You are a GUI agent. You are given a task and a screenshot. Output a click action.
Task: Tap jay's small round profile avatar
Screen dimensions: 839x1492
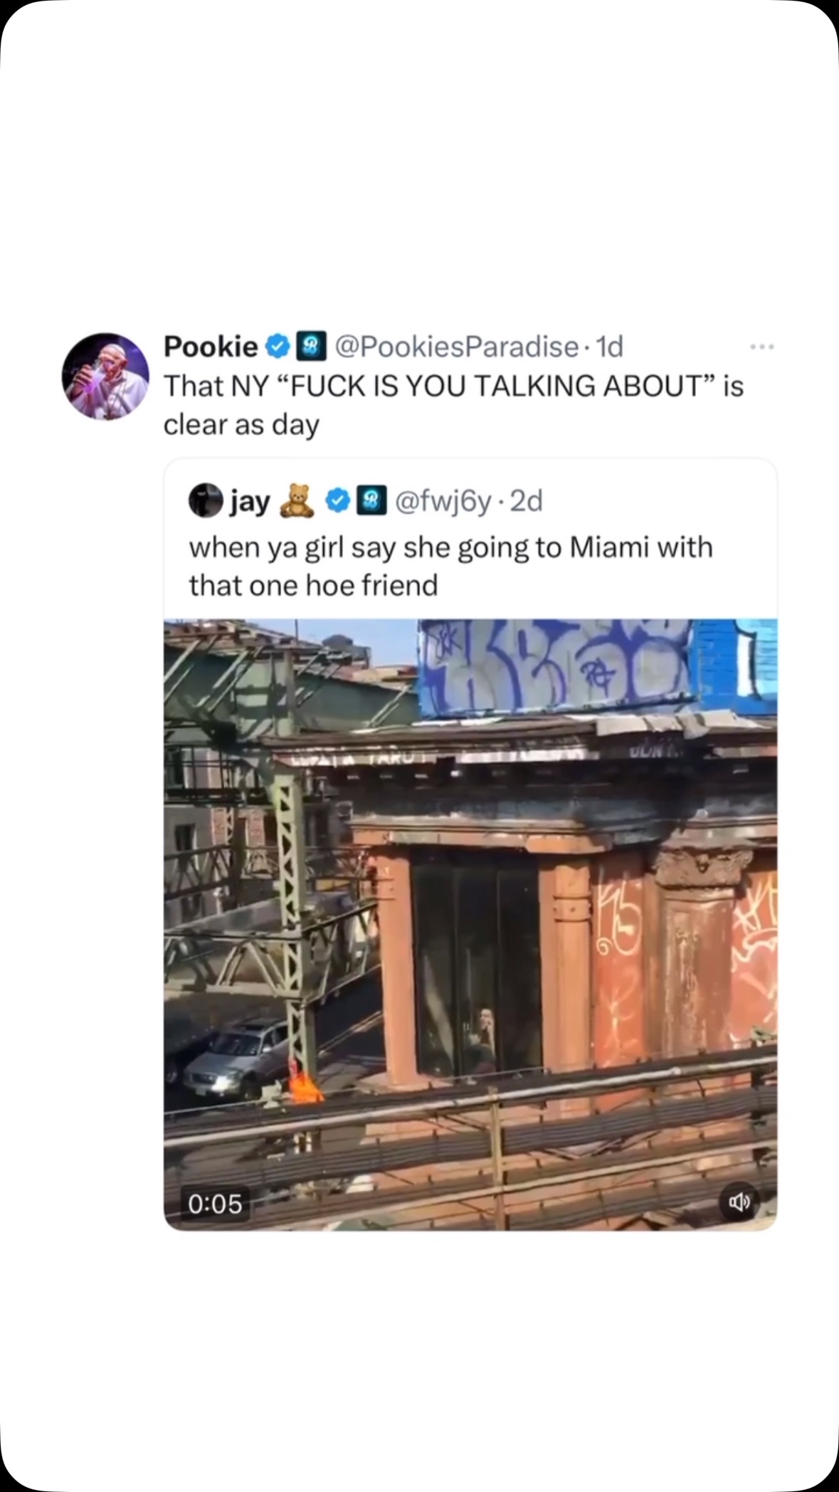coord(206,501)
